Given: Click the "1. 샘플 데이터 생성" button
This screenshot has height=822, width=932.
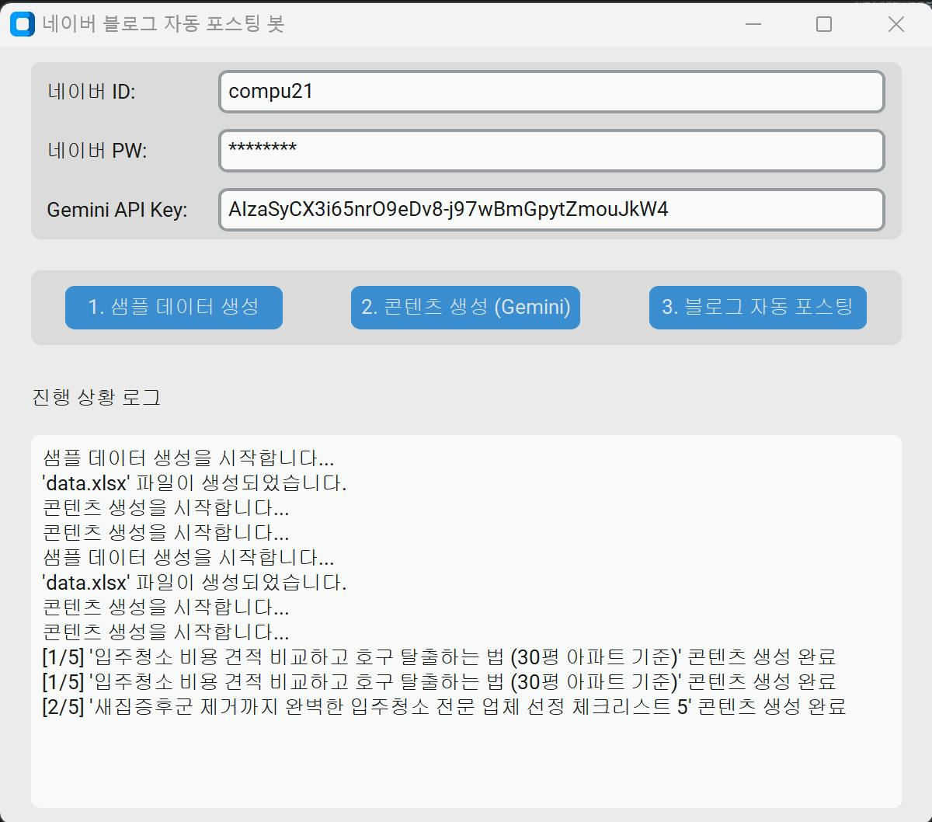Looking at the screenshot, I should [173, 308].
